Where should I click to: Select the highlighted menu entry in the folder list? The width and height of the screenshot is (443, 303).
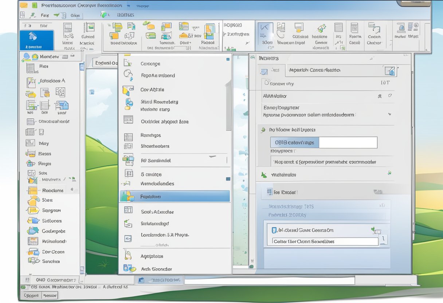174,196
